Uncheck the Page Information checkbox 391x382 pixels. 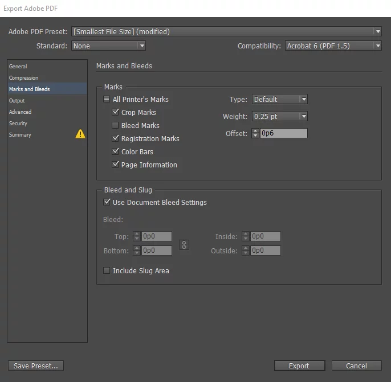[x=115, y=165]
